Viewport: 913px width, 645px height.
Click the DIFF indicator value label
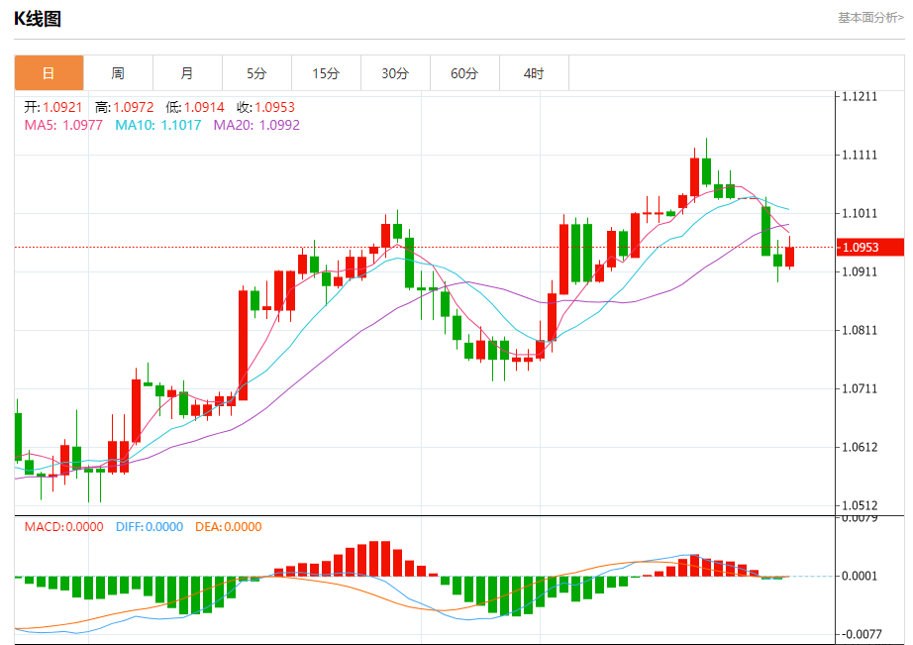click(150, 527)
